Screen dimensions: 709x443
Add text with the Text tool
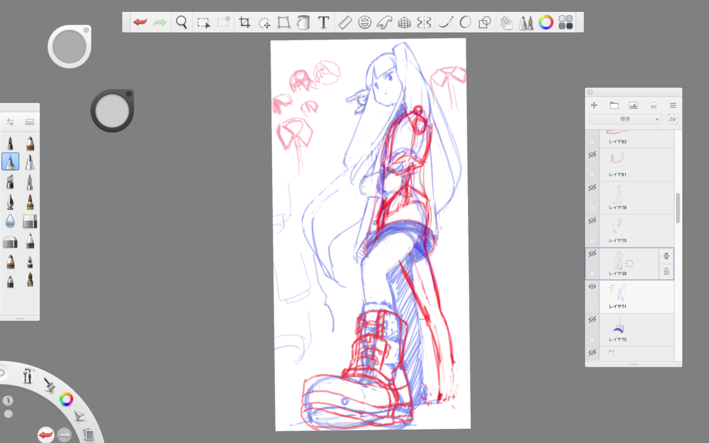(323, 22)
